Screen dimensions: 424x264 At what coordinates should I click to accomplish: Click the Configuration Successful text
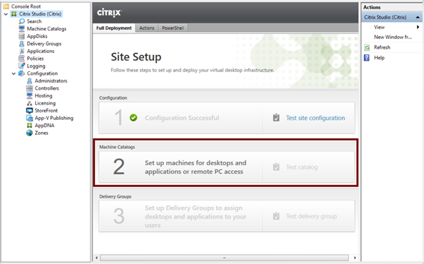point(181,118)
